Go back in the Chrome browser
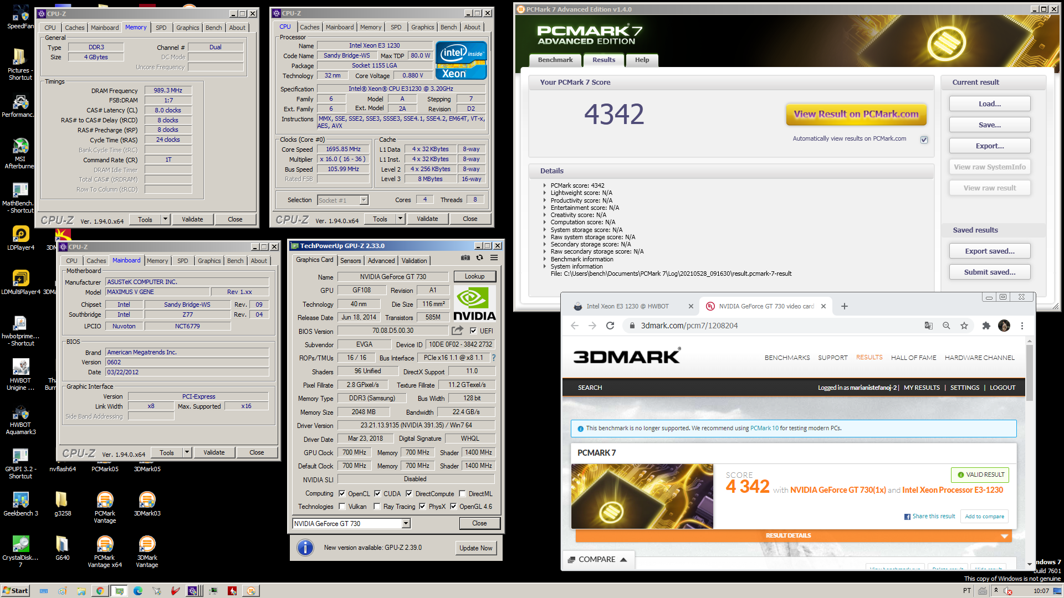The width and height of the screenshot is (1064, 598). coord(575,326)
